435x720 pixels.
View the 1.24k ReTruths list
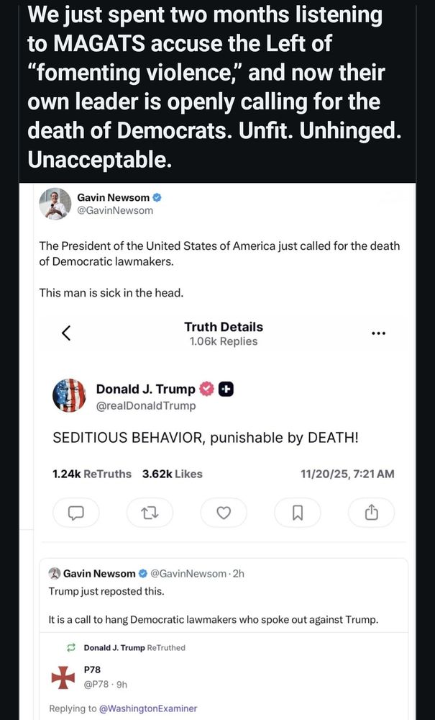tap(92, 474)
